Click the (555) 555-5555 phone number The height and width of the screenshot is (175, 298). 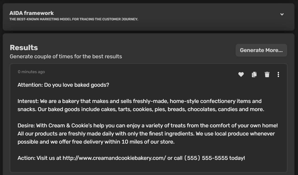point(206,158)
